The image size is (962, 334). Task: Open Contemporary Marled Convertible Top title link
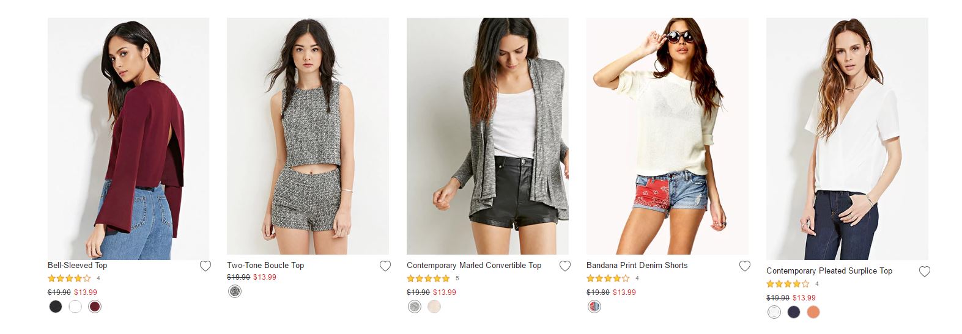[474, 266]
